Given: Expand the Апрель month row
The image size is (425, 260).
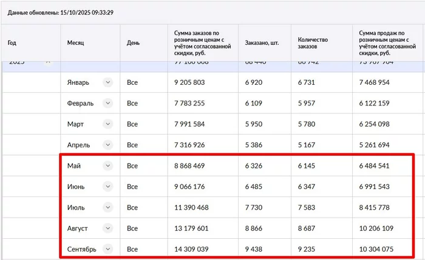Looking at the screenshot, I should pos(107,145).
